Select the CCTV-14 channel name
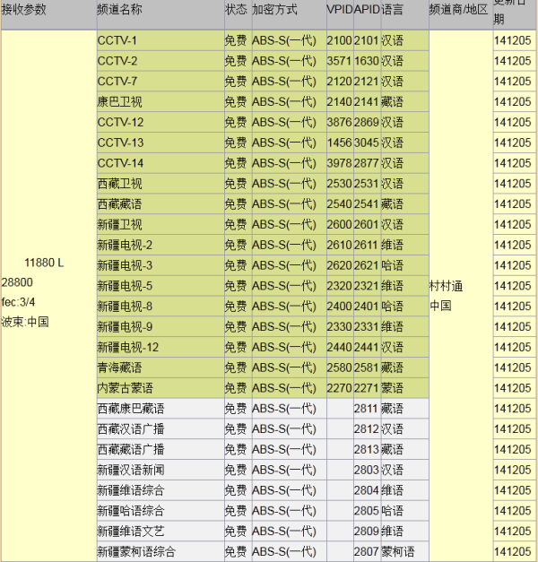 click(x=120, y=163)
